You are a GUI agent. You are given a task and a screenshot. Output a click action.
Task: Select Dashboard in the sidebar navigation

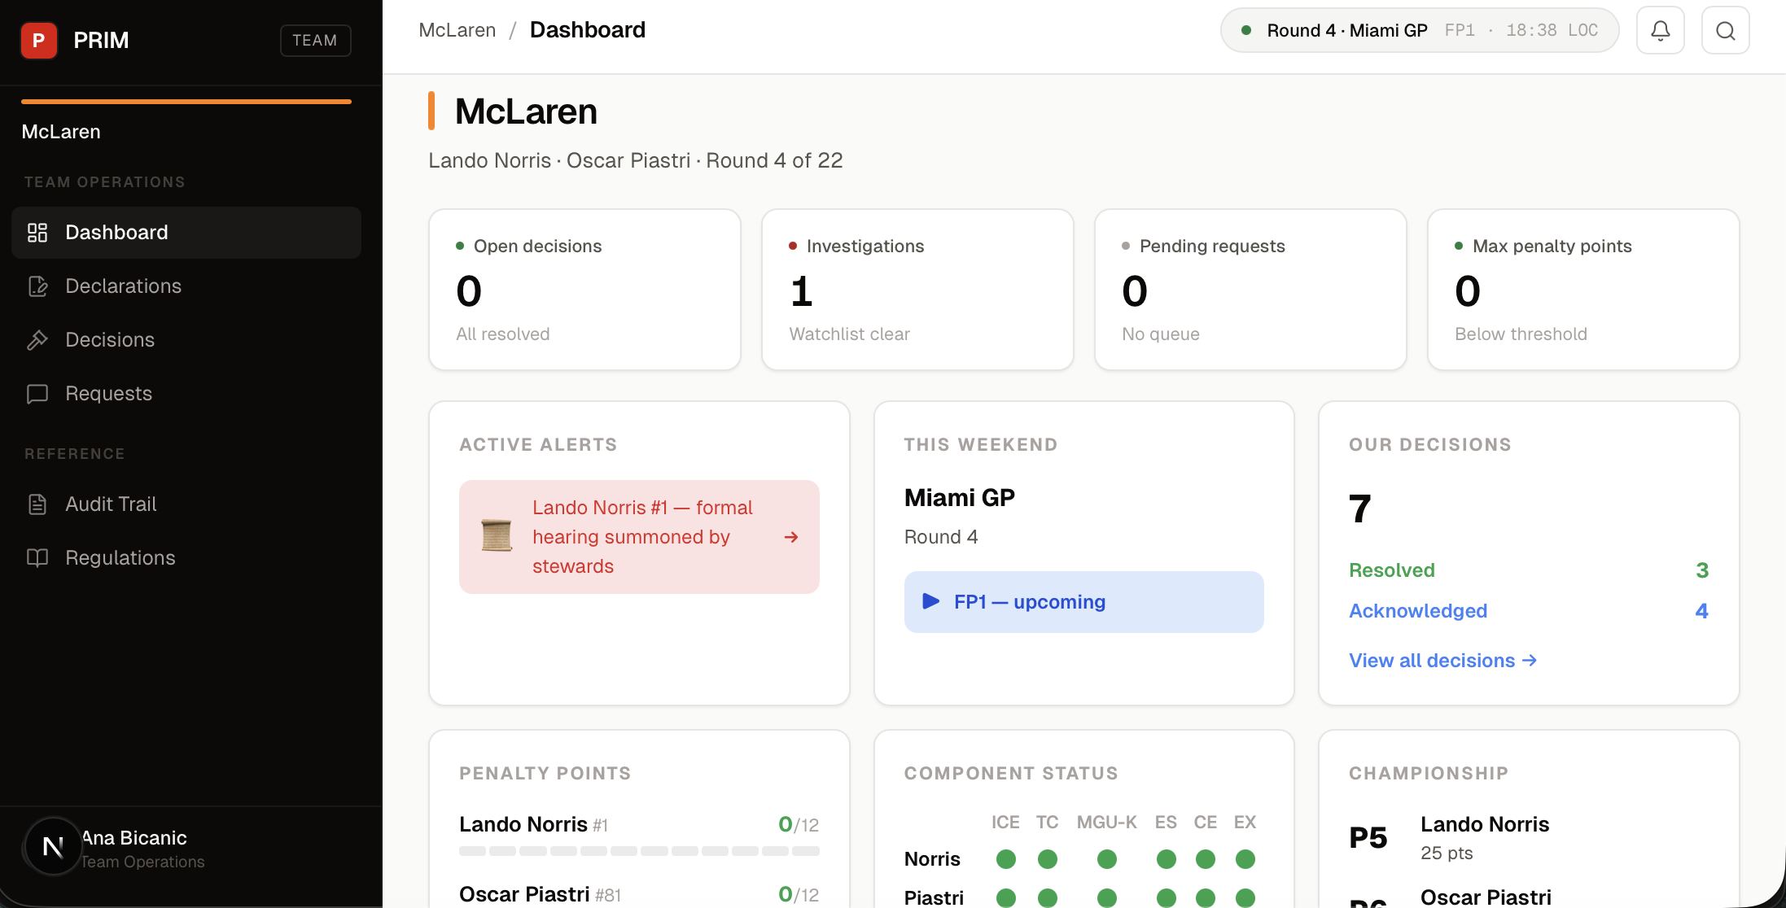coord(116,232)
